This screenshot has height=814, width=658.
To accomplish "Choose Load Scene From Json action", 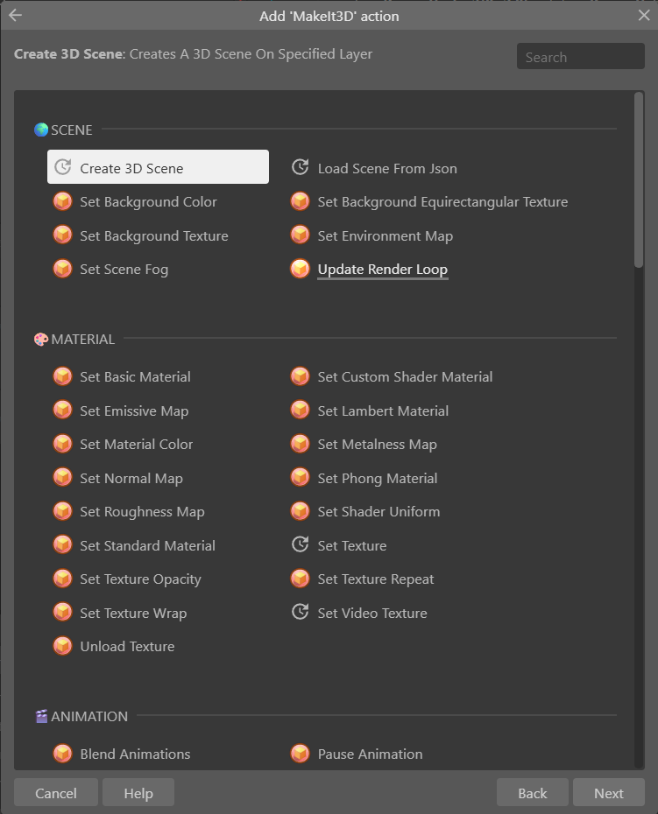I will click(387, 169).
